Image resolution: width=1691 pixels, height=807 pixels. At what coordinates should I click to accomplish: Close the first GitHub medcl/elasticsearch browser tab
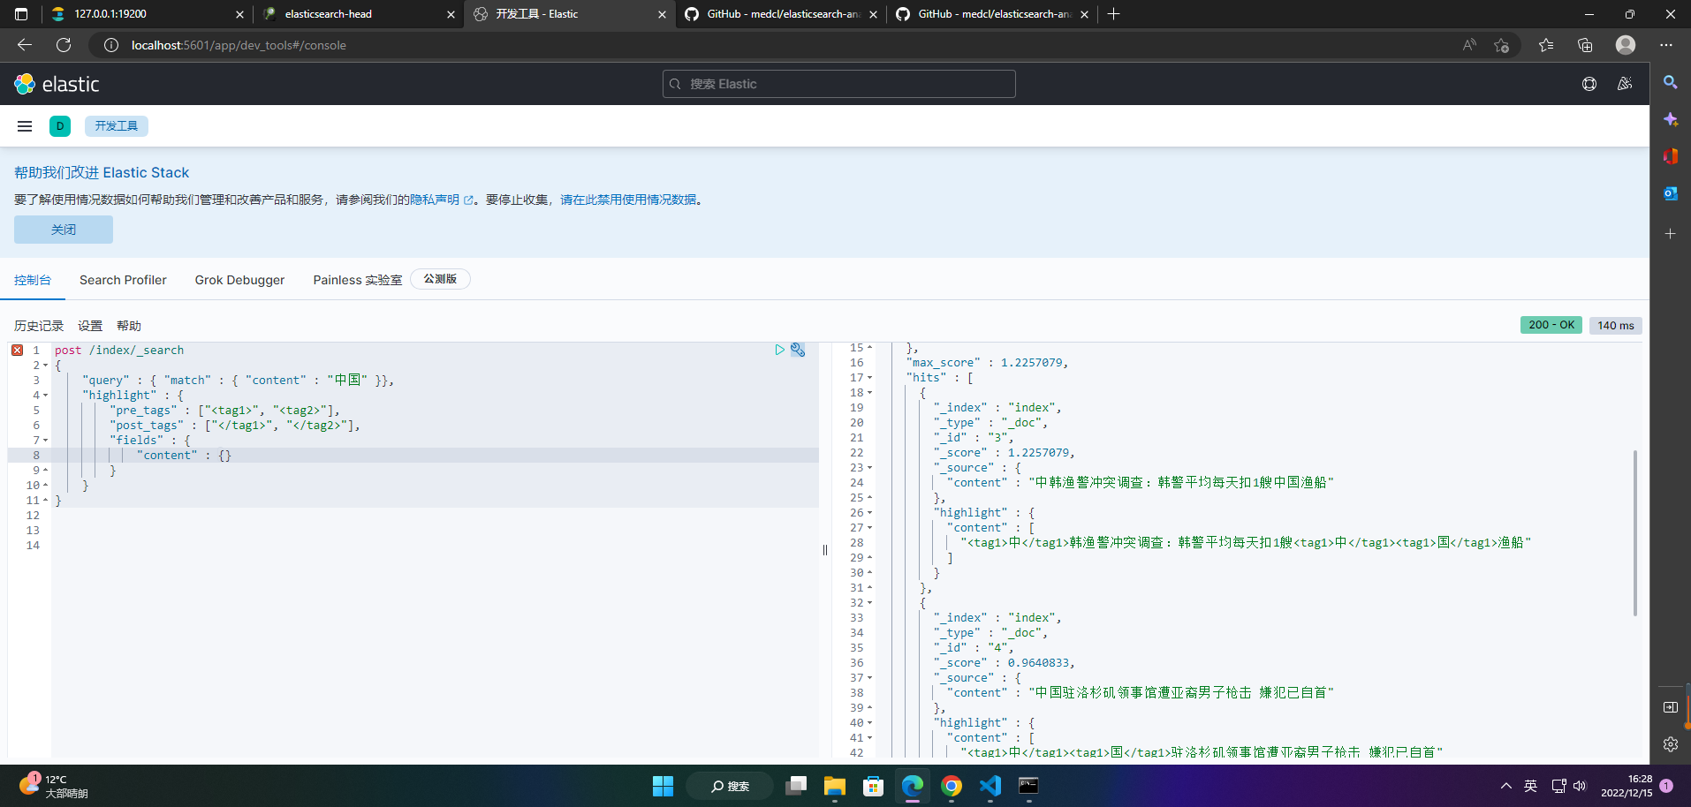pyautogui.click(x=873, y=14)
